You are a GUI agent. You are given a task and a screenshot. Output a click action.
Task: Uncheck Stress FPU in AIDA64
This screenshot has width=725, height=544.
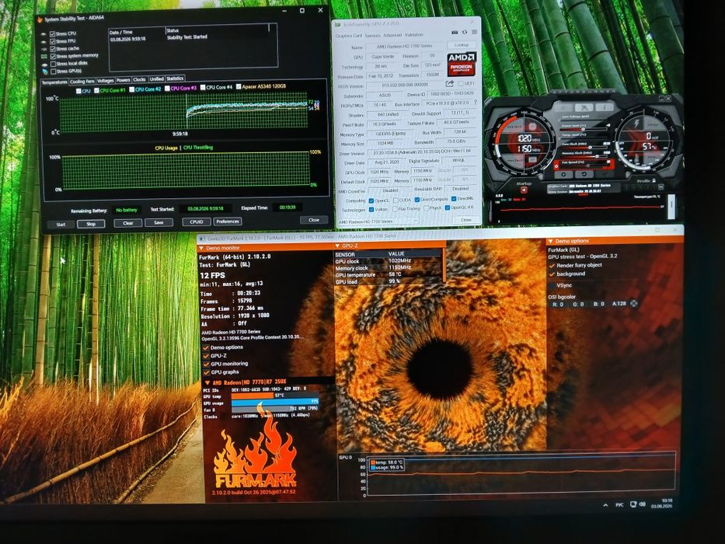(53, 41)
